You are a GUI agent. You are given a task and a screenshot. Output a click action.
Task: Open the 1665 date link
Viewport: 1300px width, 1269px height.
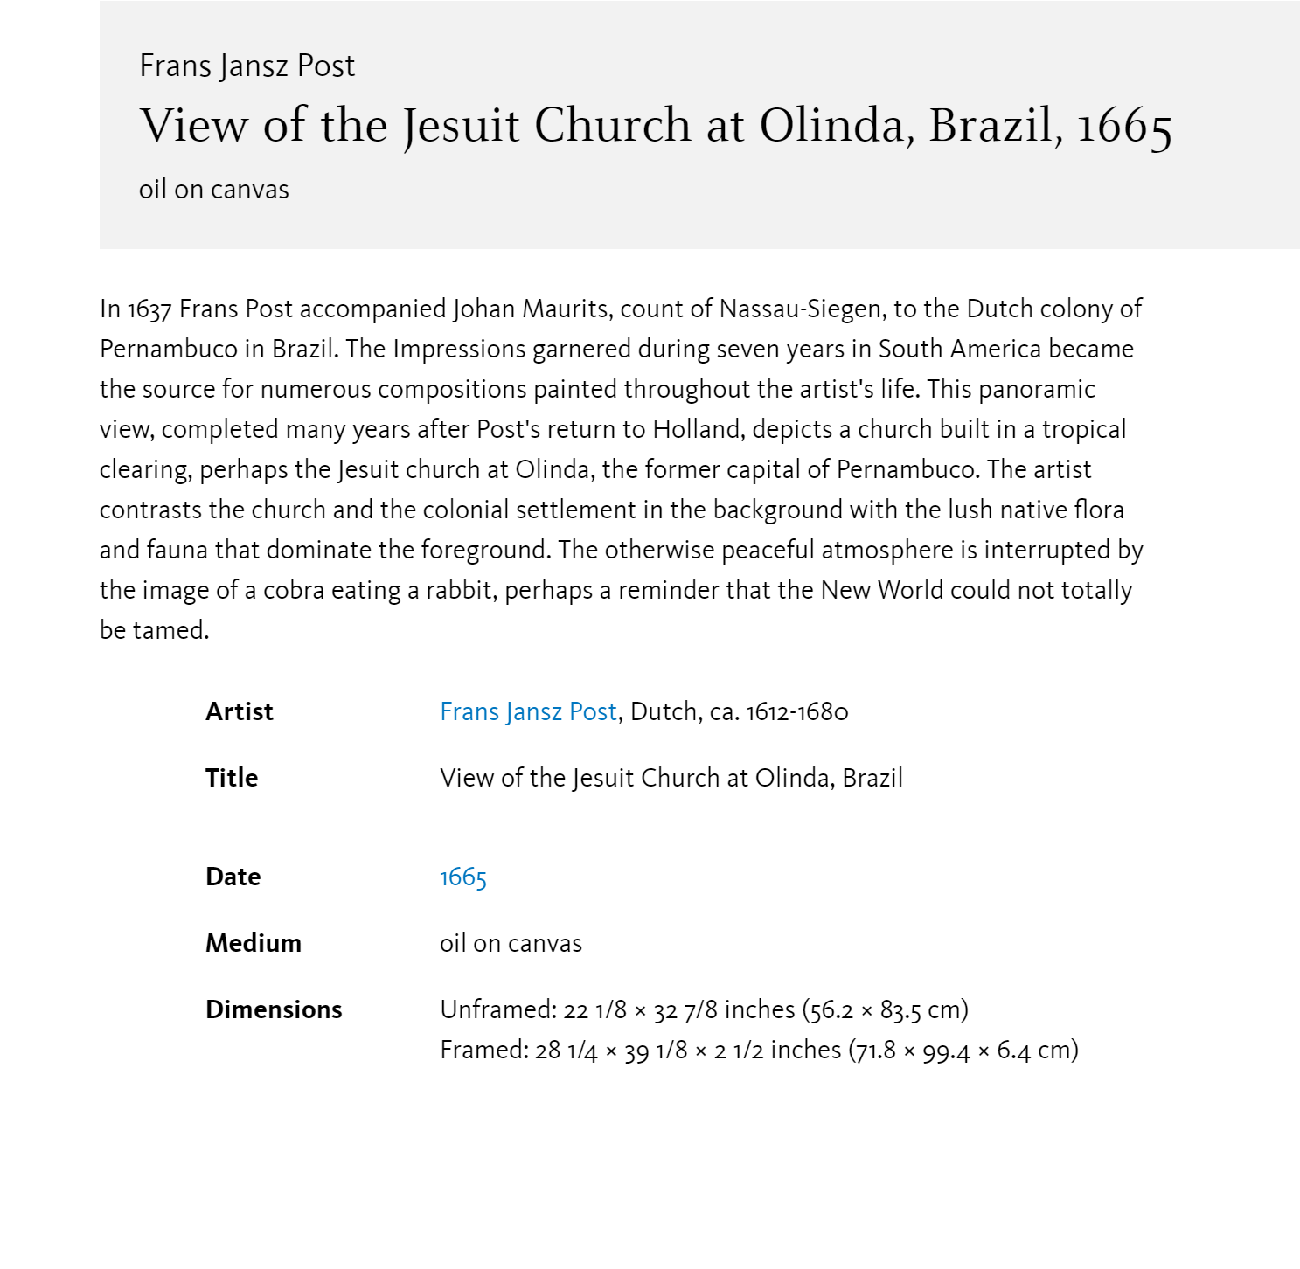tap(463, 877)
